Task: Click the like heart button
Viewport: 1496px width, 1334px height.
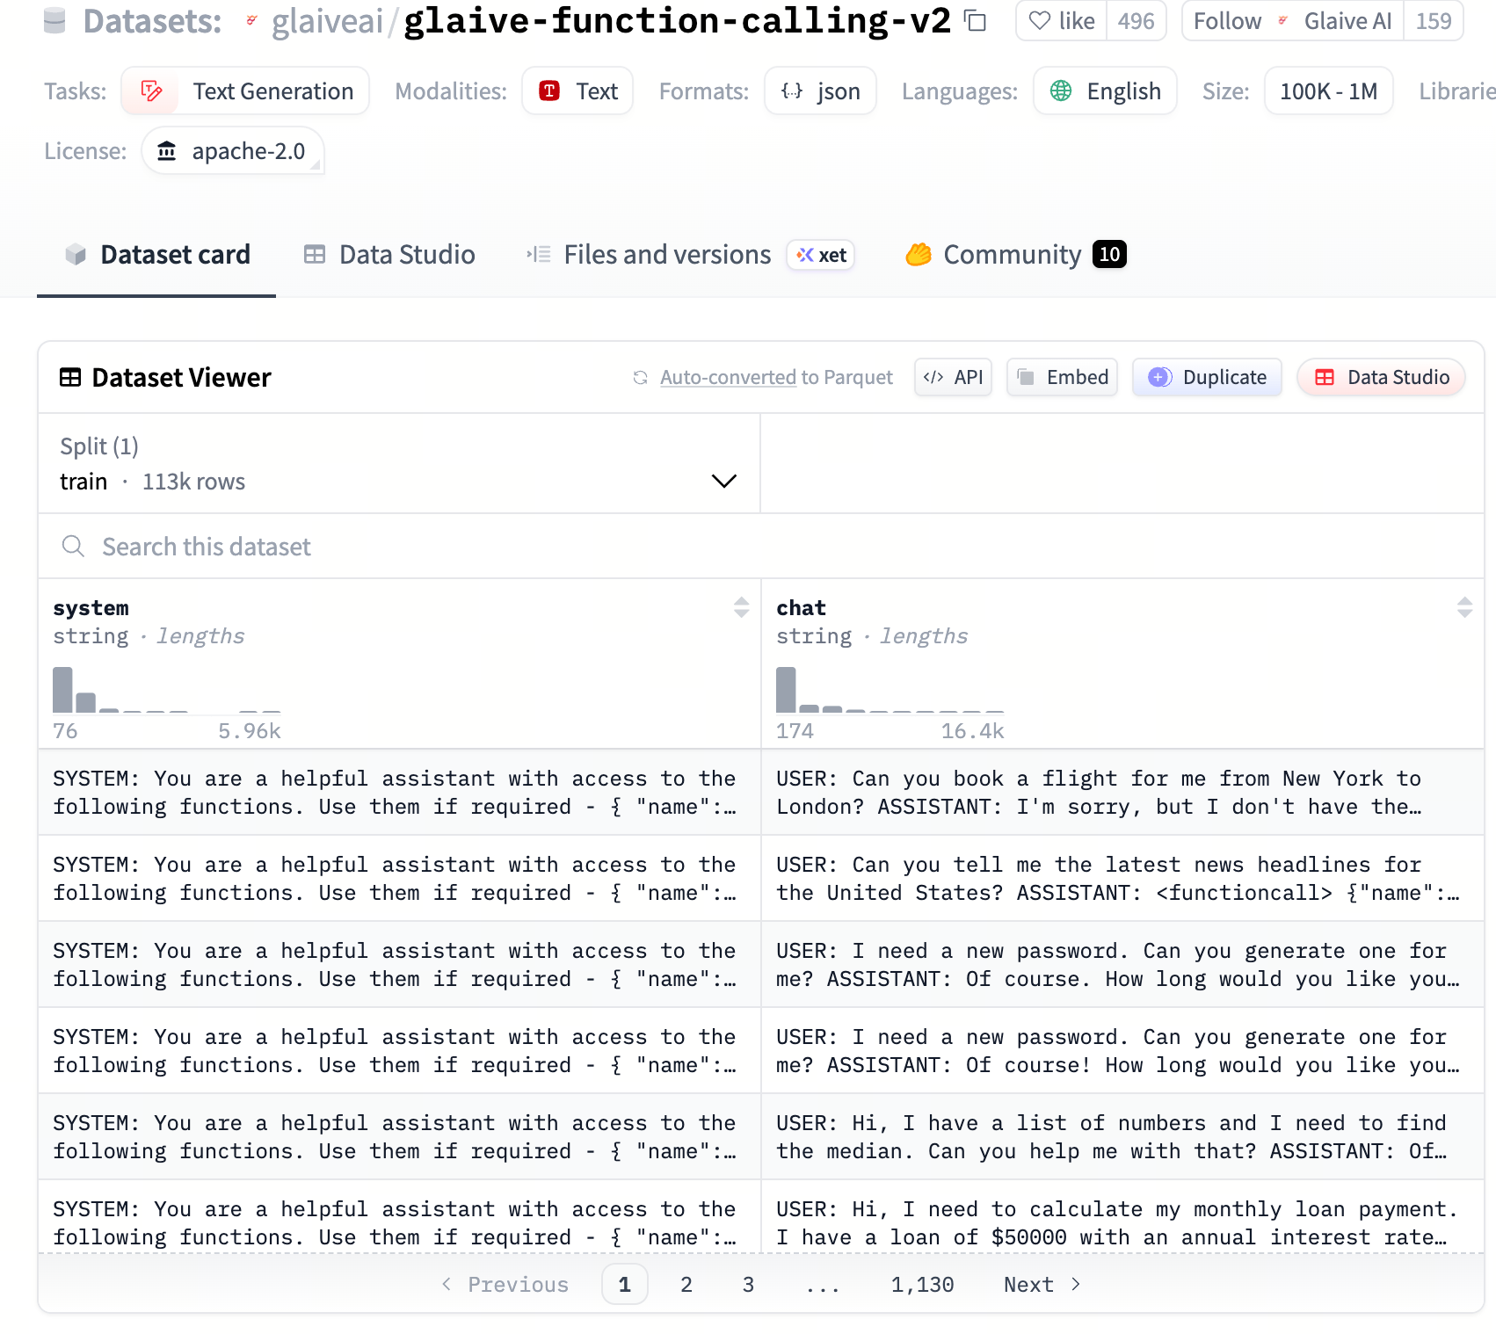Action: (1061, 20)
